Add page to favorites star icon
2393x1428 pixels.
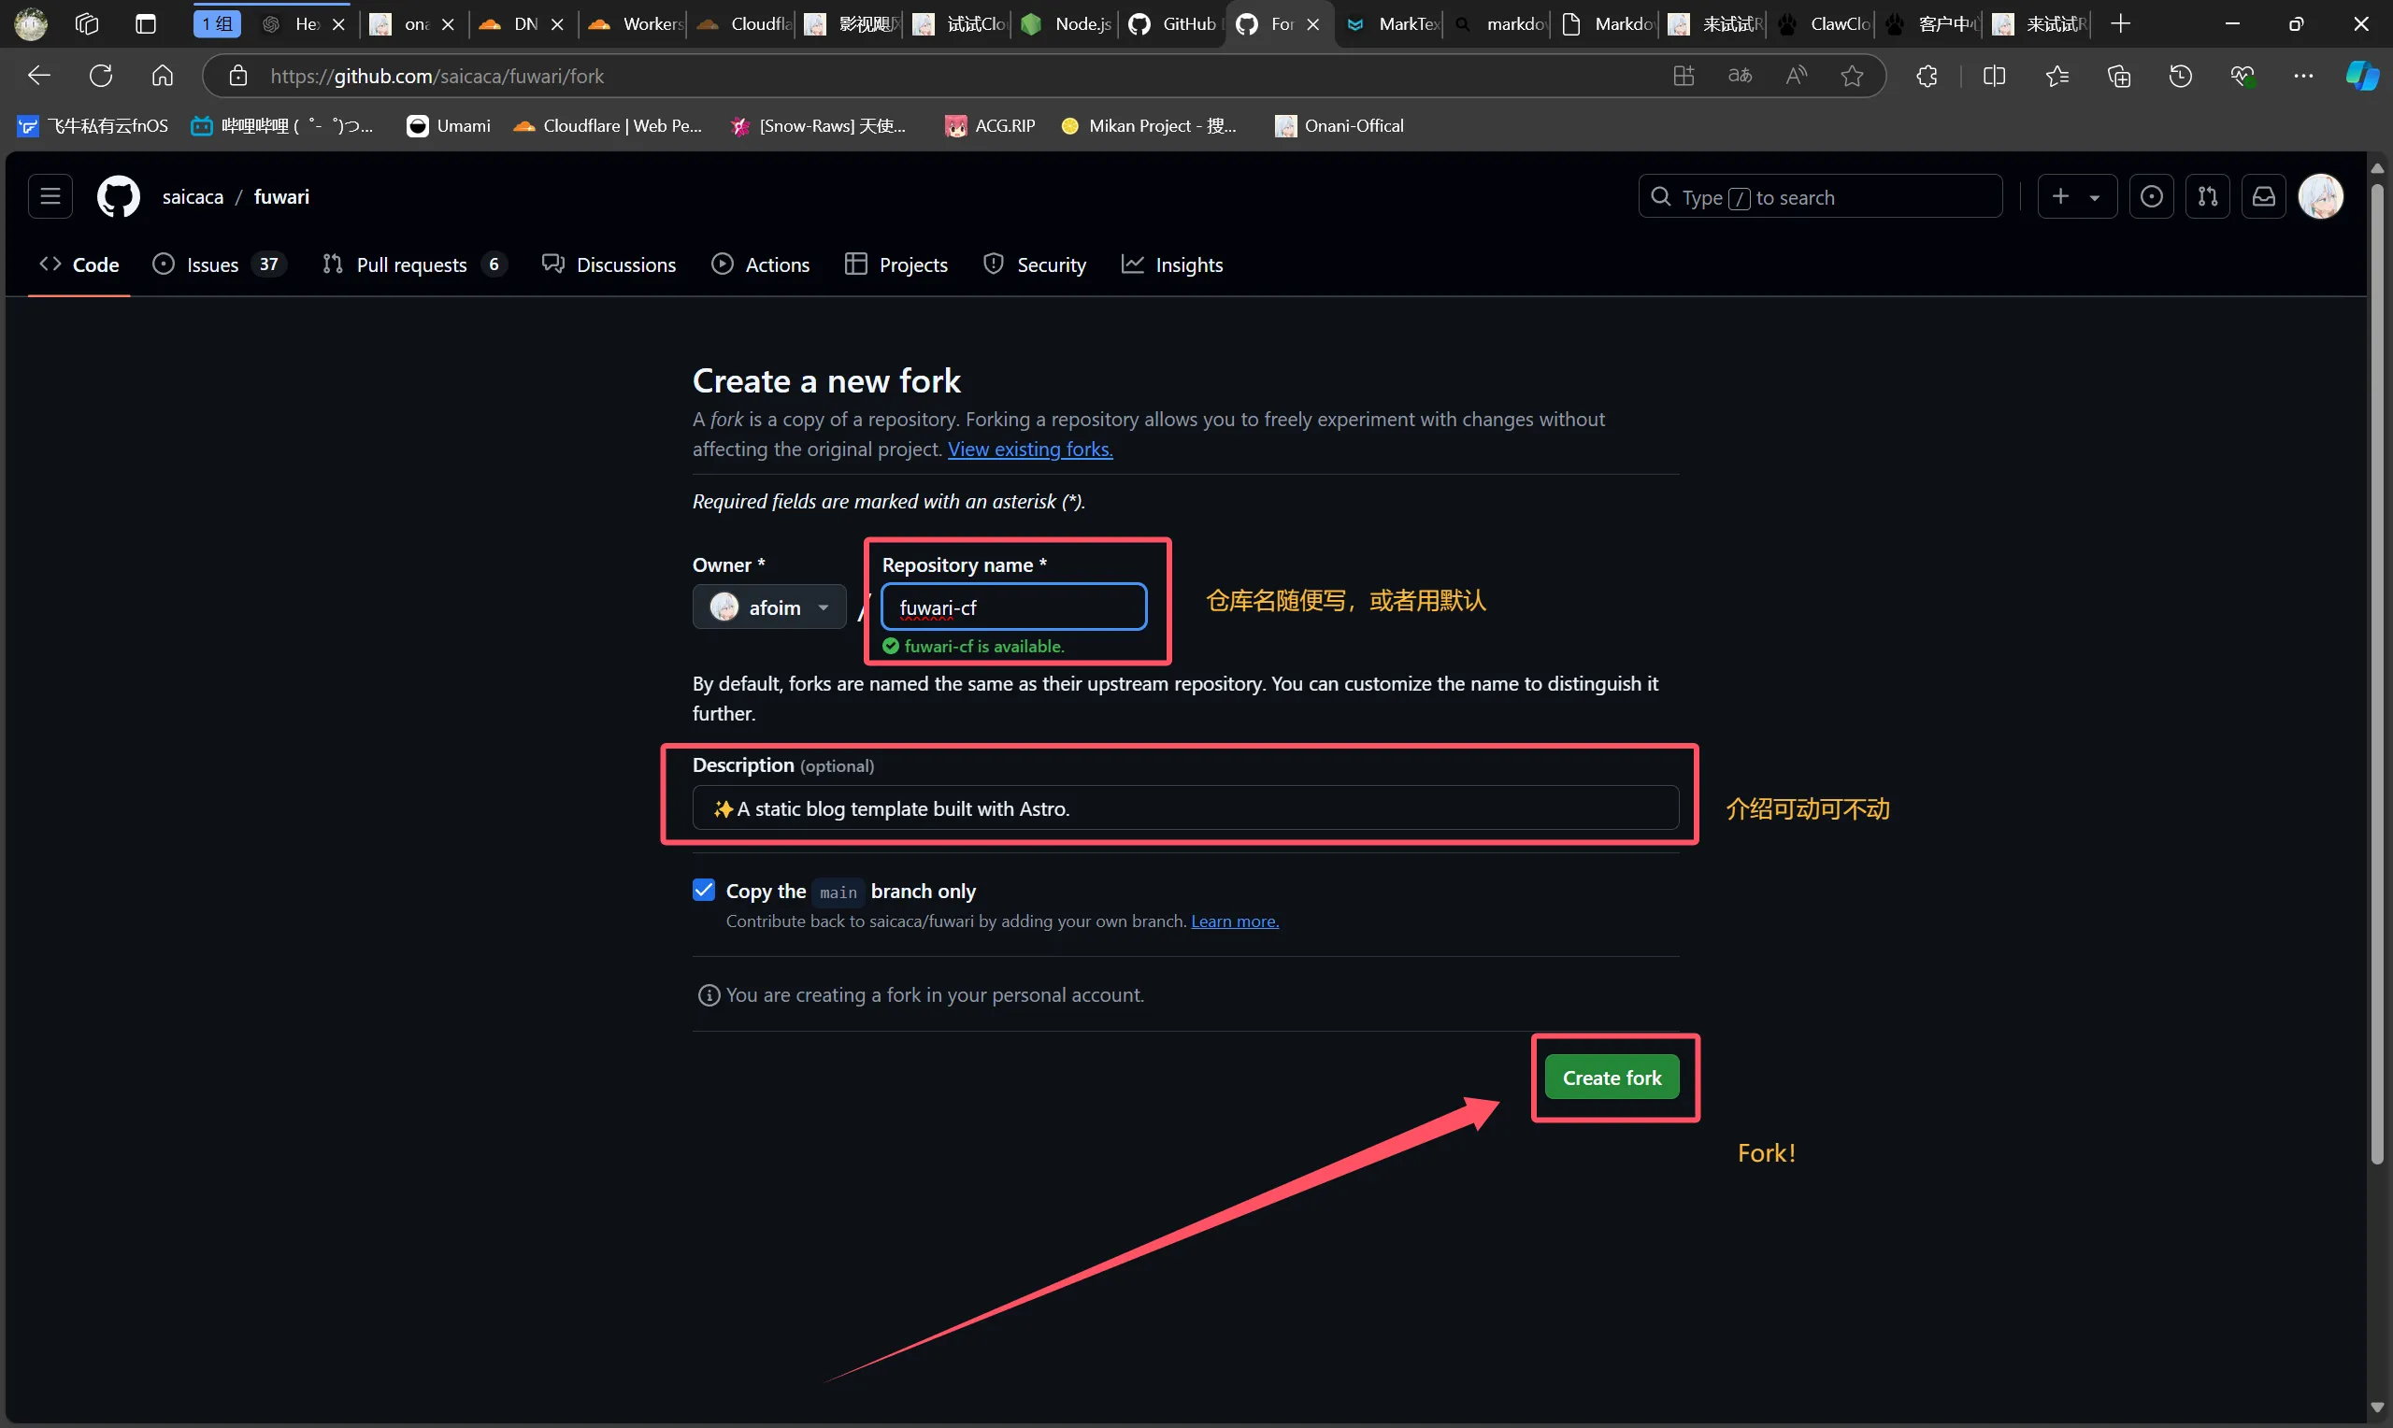(x=1853, y=76)
